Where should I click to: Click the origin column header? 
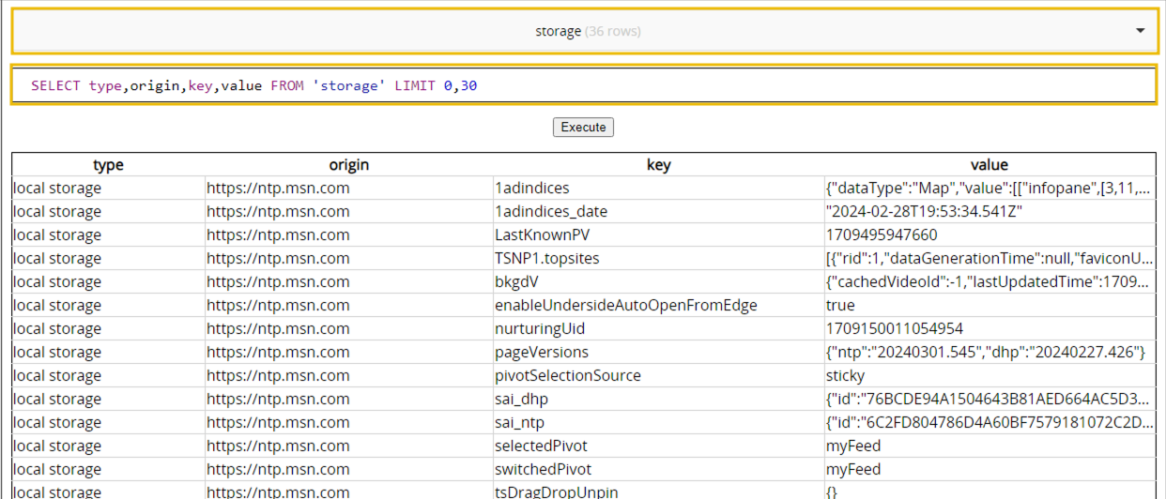(x=348, y=165)
